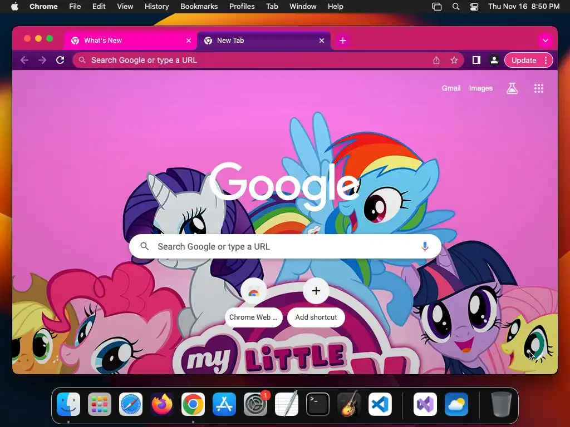Close the What's New tab
Image resolution: width=570 pixels, height=427 pixels.
(189, 41)
